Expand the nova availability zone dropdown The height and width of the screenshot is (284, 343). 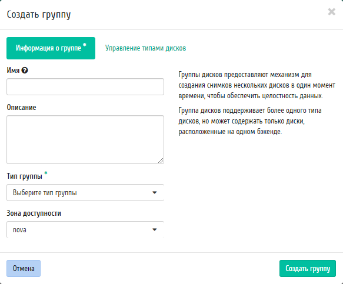(x=85, y=229)
